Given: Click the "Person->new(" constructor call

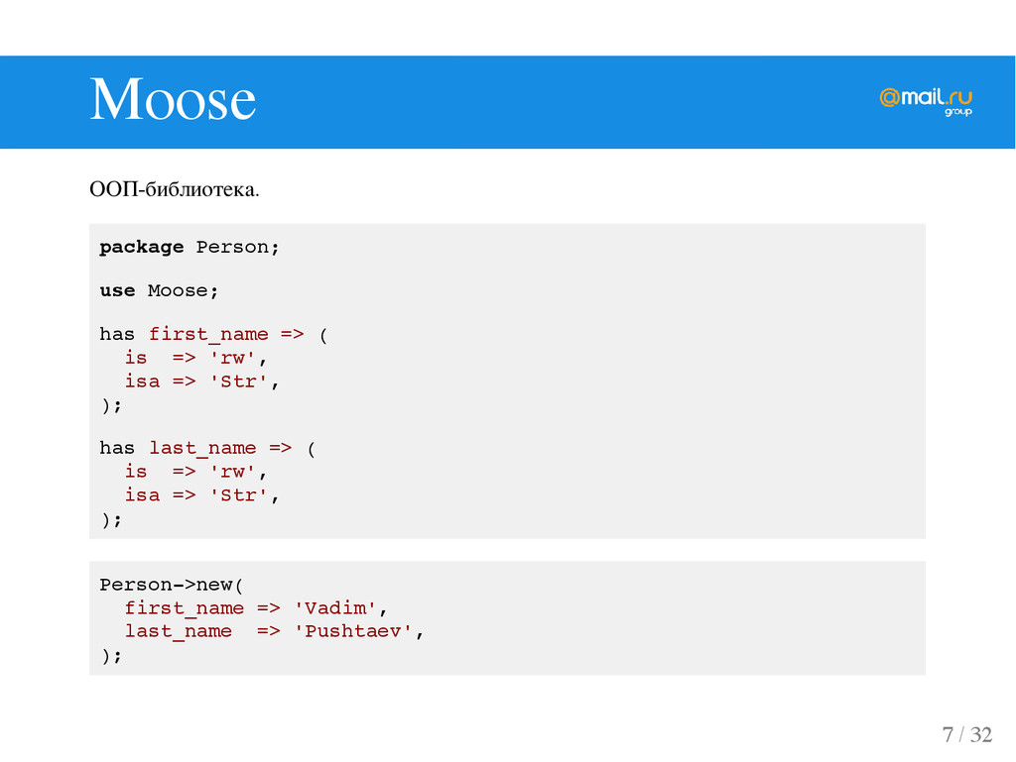Looking at the screenshot, I should (172, 585).
